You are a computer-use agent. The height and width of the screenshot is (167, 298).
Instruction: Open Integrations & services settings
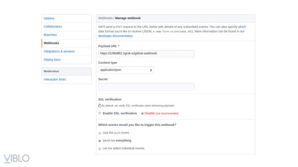(59, 51)
